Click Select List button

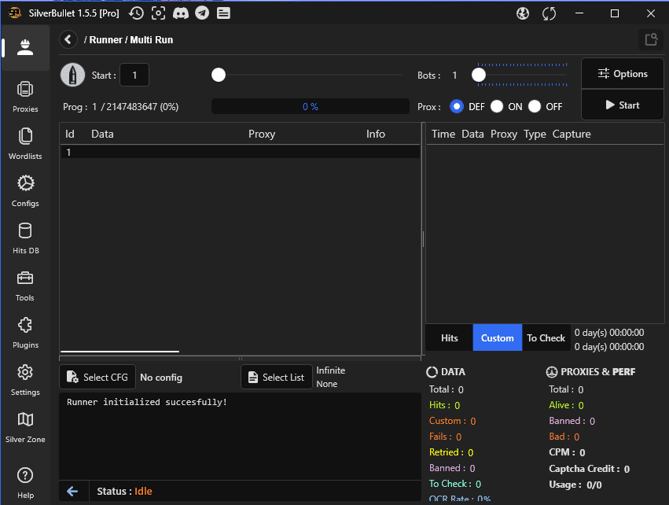(x=277, y=377)
